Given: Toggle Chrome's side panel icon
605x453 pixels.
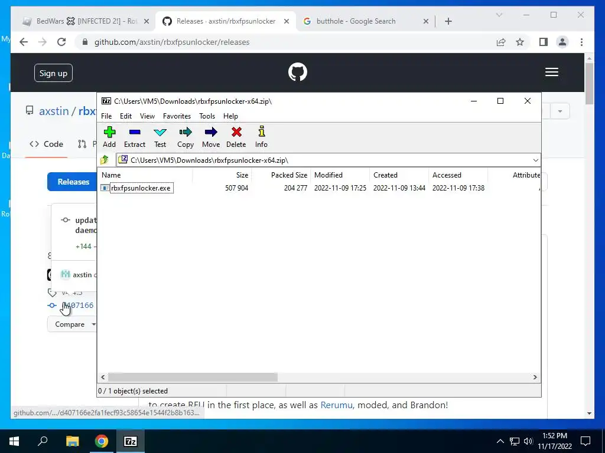Looking at the screenshot, I should click(x=544, y=42).
